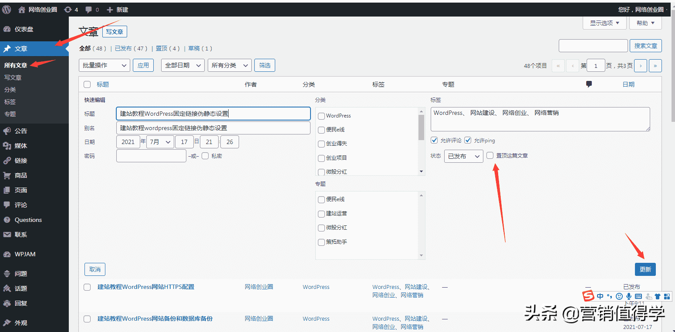Open 分类 in the sidebar submenu
Screen dimensions: 675x332
tap(10, 90)
